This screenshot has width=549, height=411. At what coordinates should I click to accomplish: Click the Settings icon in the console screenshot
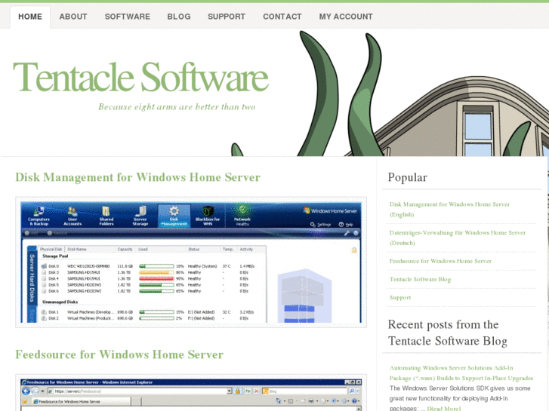320,225
